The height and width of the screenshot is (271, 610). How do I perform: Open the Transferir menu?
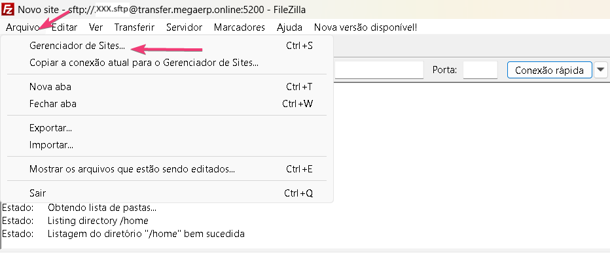coord(134,27)
